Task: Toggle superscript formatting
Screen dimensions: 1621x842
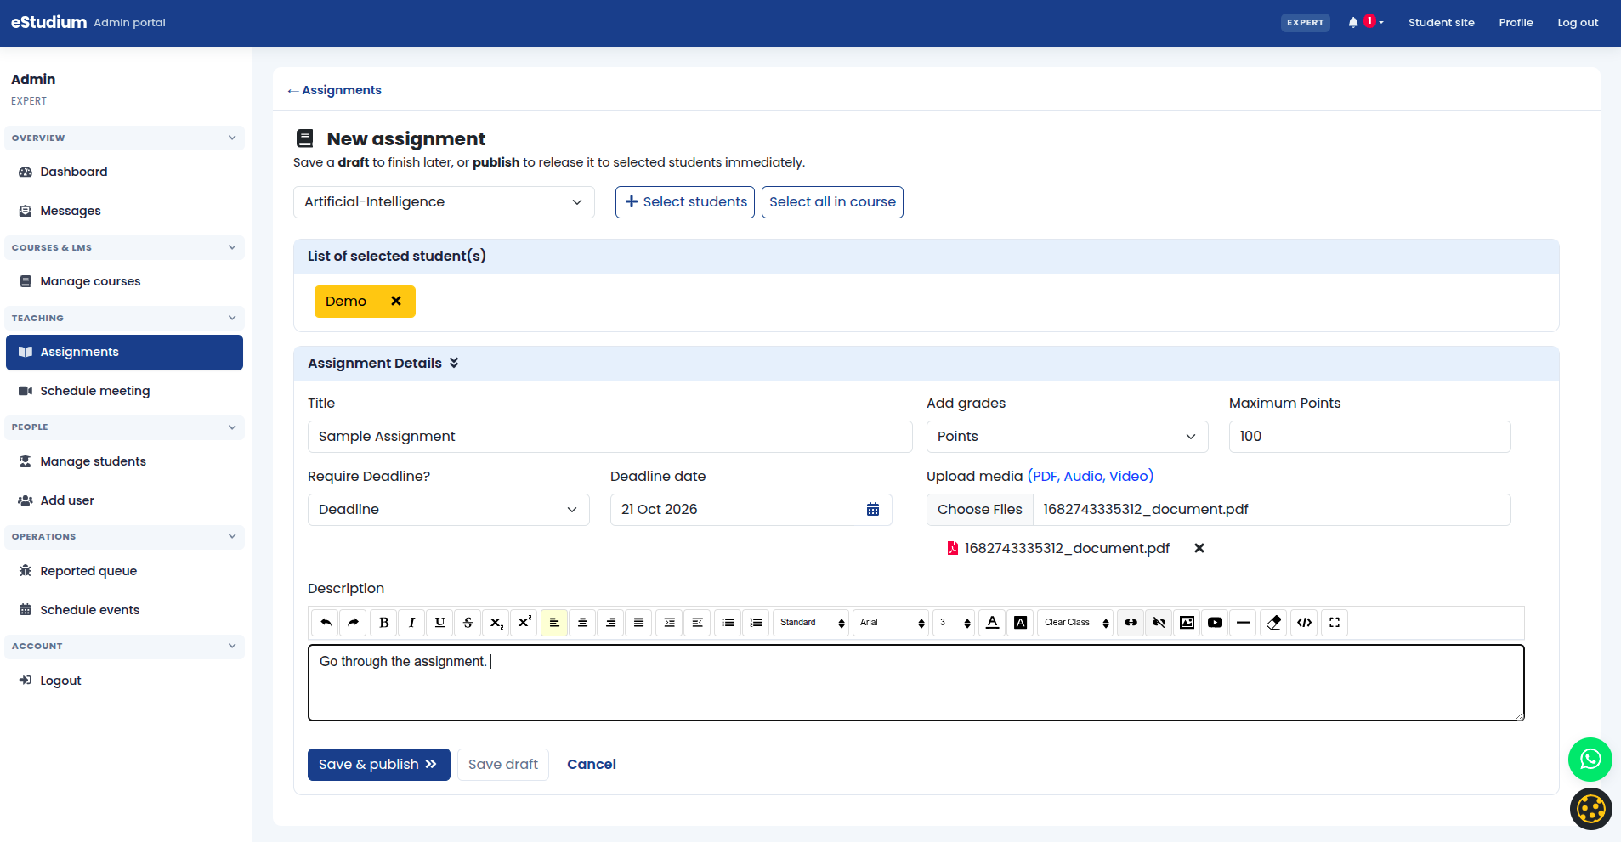Action: pos(524,623)
